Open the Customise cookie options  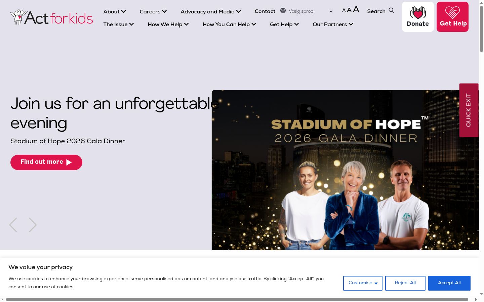(363, 283)
